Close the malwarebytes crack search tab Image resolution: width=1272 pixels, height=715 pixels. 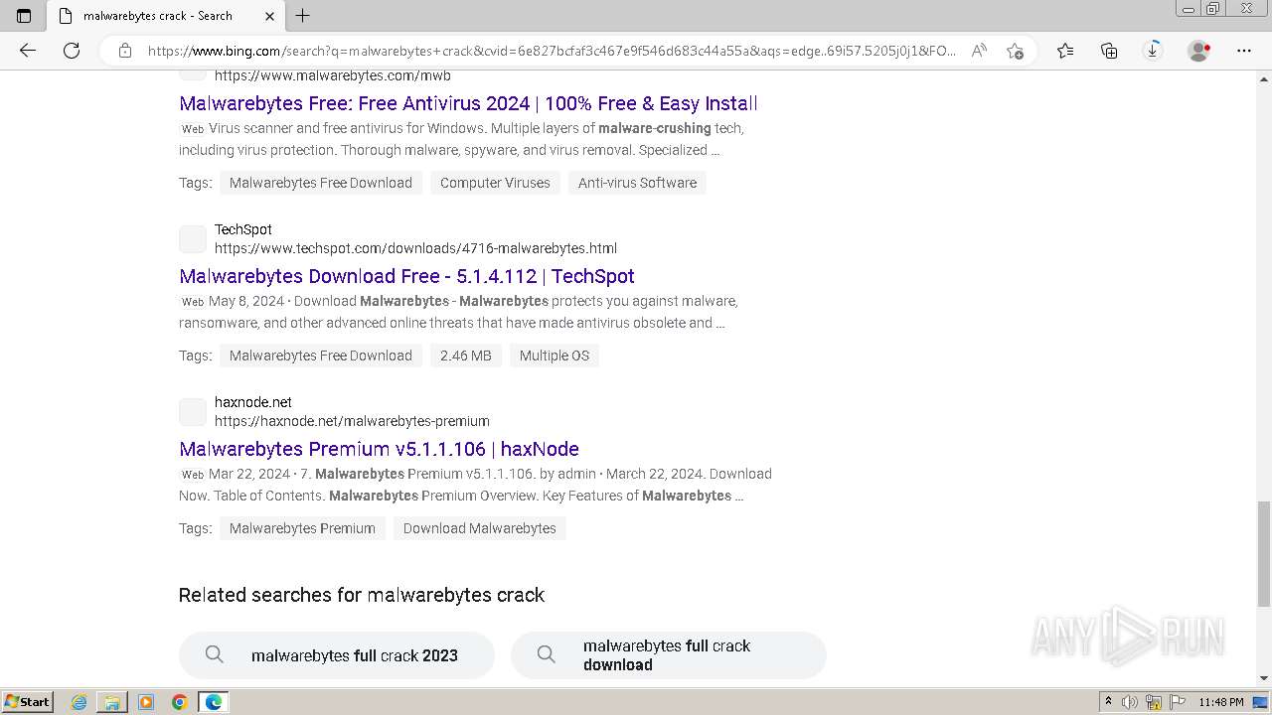(270, 16)
